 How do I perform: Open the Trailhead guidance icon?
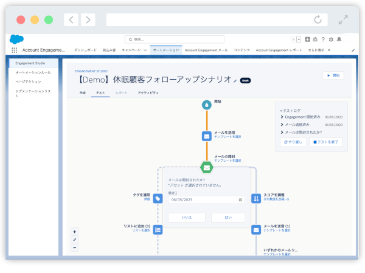[315, 40]
